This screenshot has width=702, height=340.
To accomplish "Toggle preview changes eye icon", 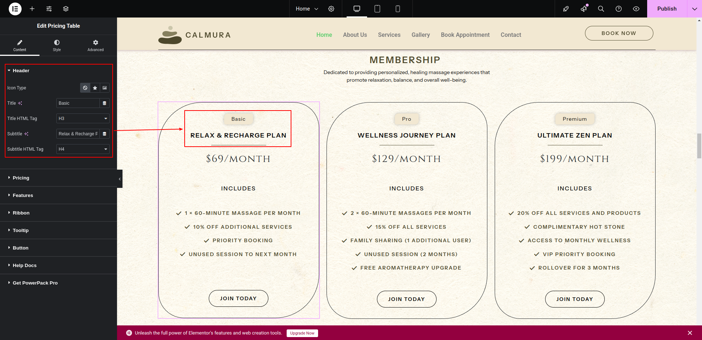I will (x=636, y=9).
